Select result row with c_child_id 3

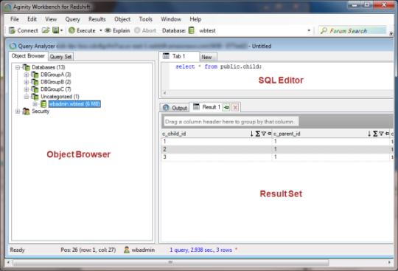277,157
